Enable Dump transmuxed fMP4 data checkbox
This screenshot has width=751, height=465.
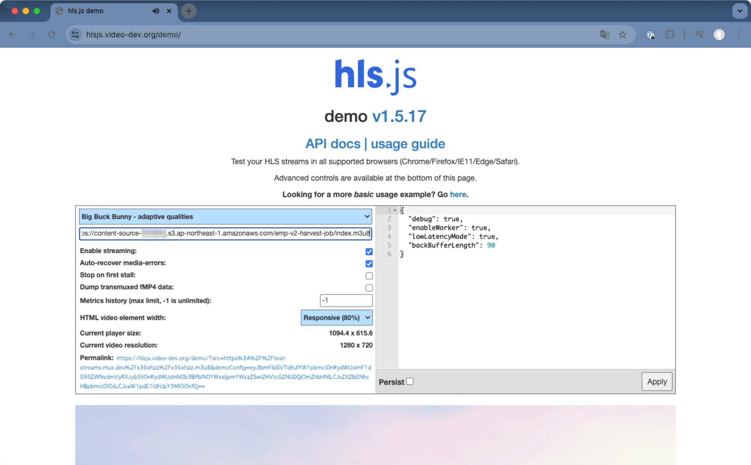tap(369, 288)
